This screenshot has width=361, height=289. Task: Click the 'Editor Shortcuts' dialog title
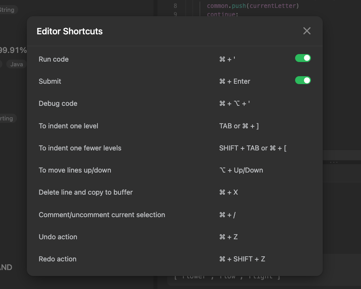click(69, 31)
